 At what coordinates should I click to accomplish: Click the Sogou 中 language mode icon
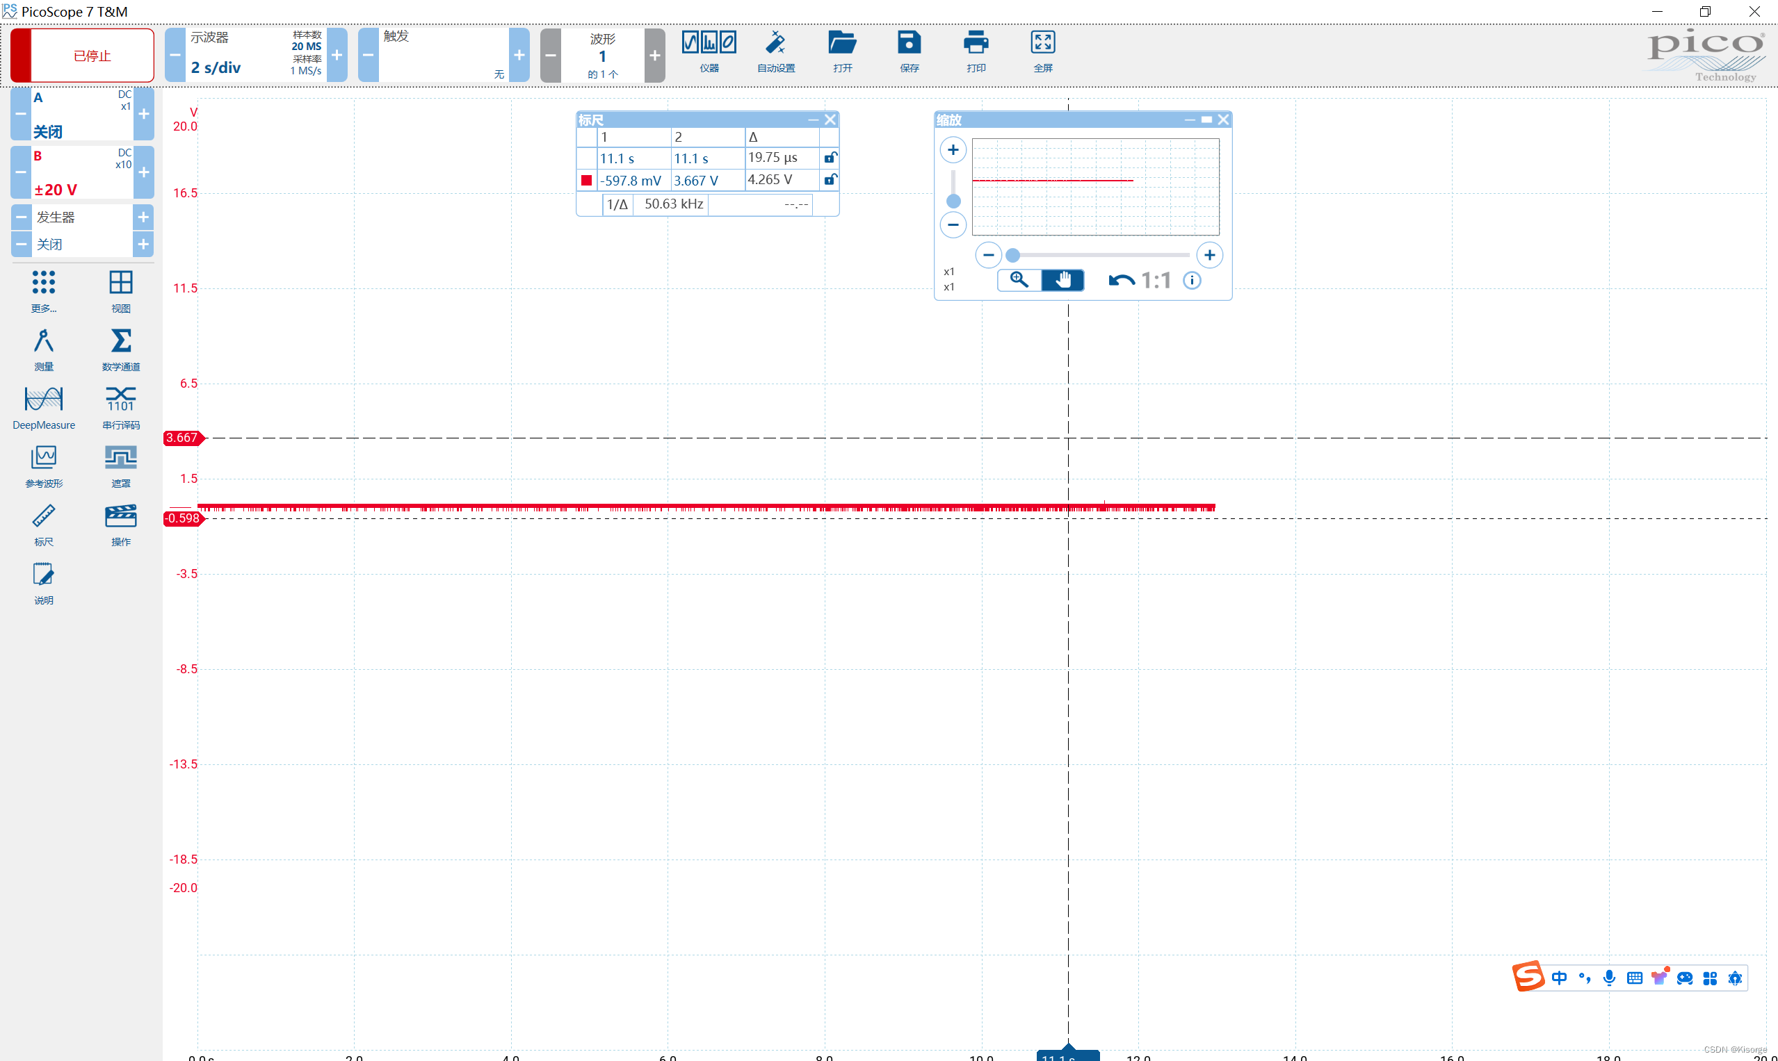(x=1559, y=978)
